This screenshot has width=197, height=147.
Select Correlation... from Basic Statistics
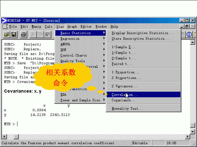(x=125, y=95)
